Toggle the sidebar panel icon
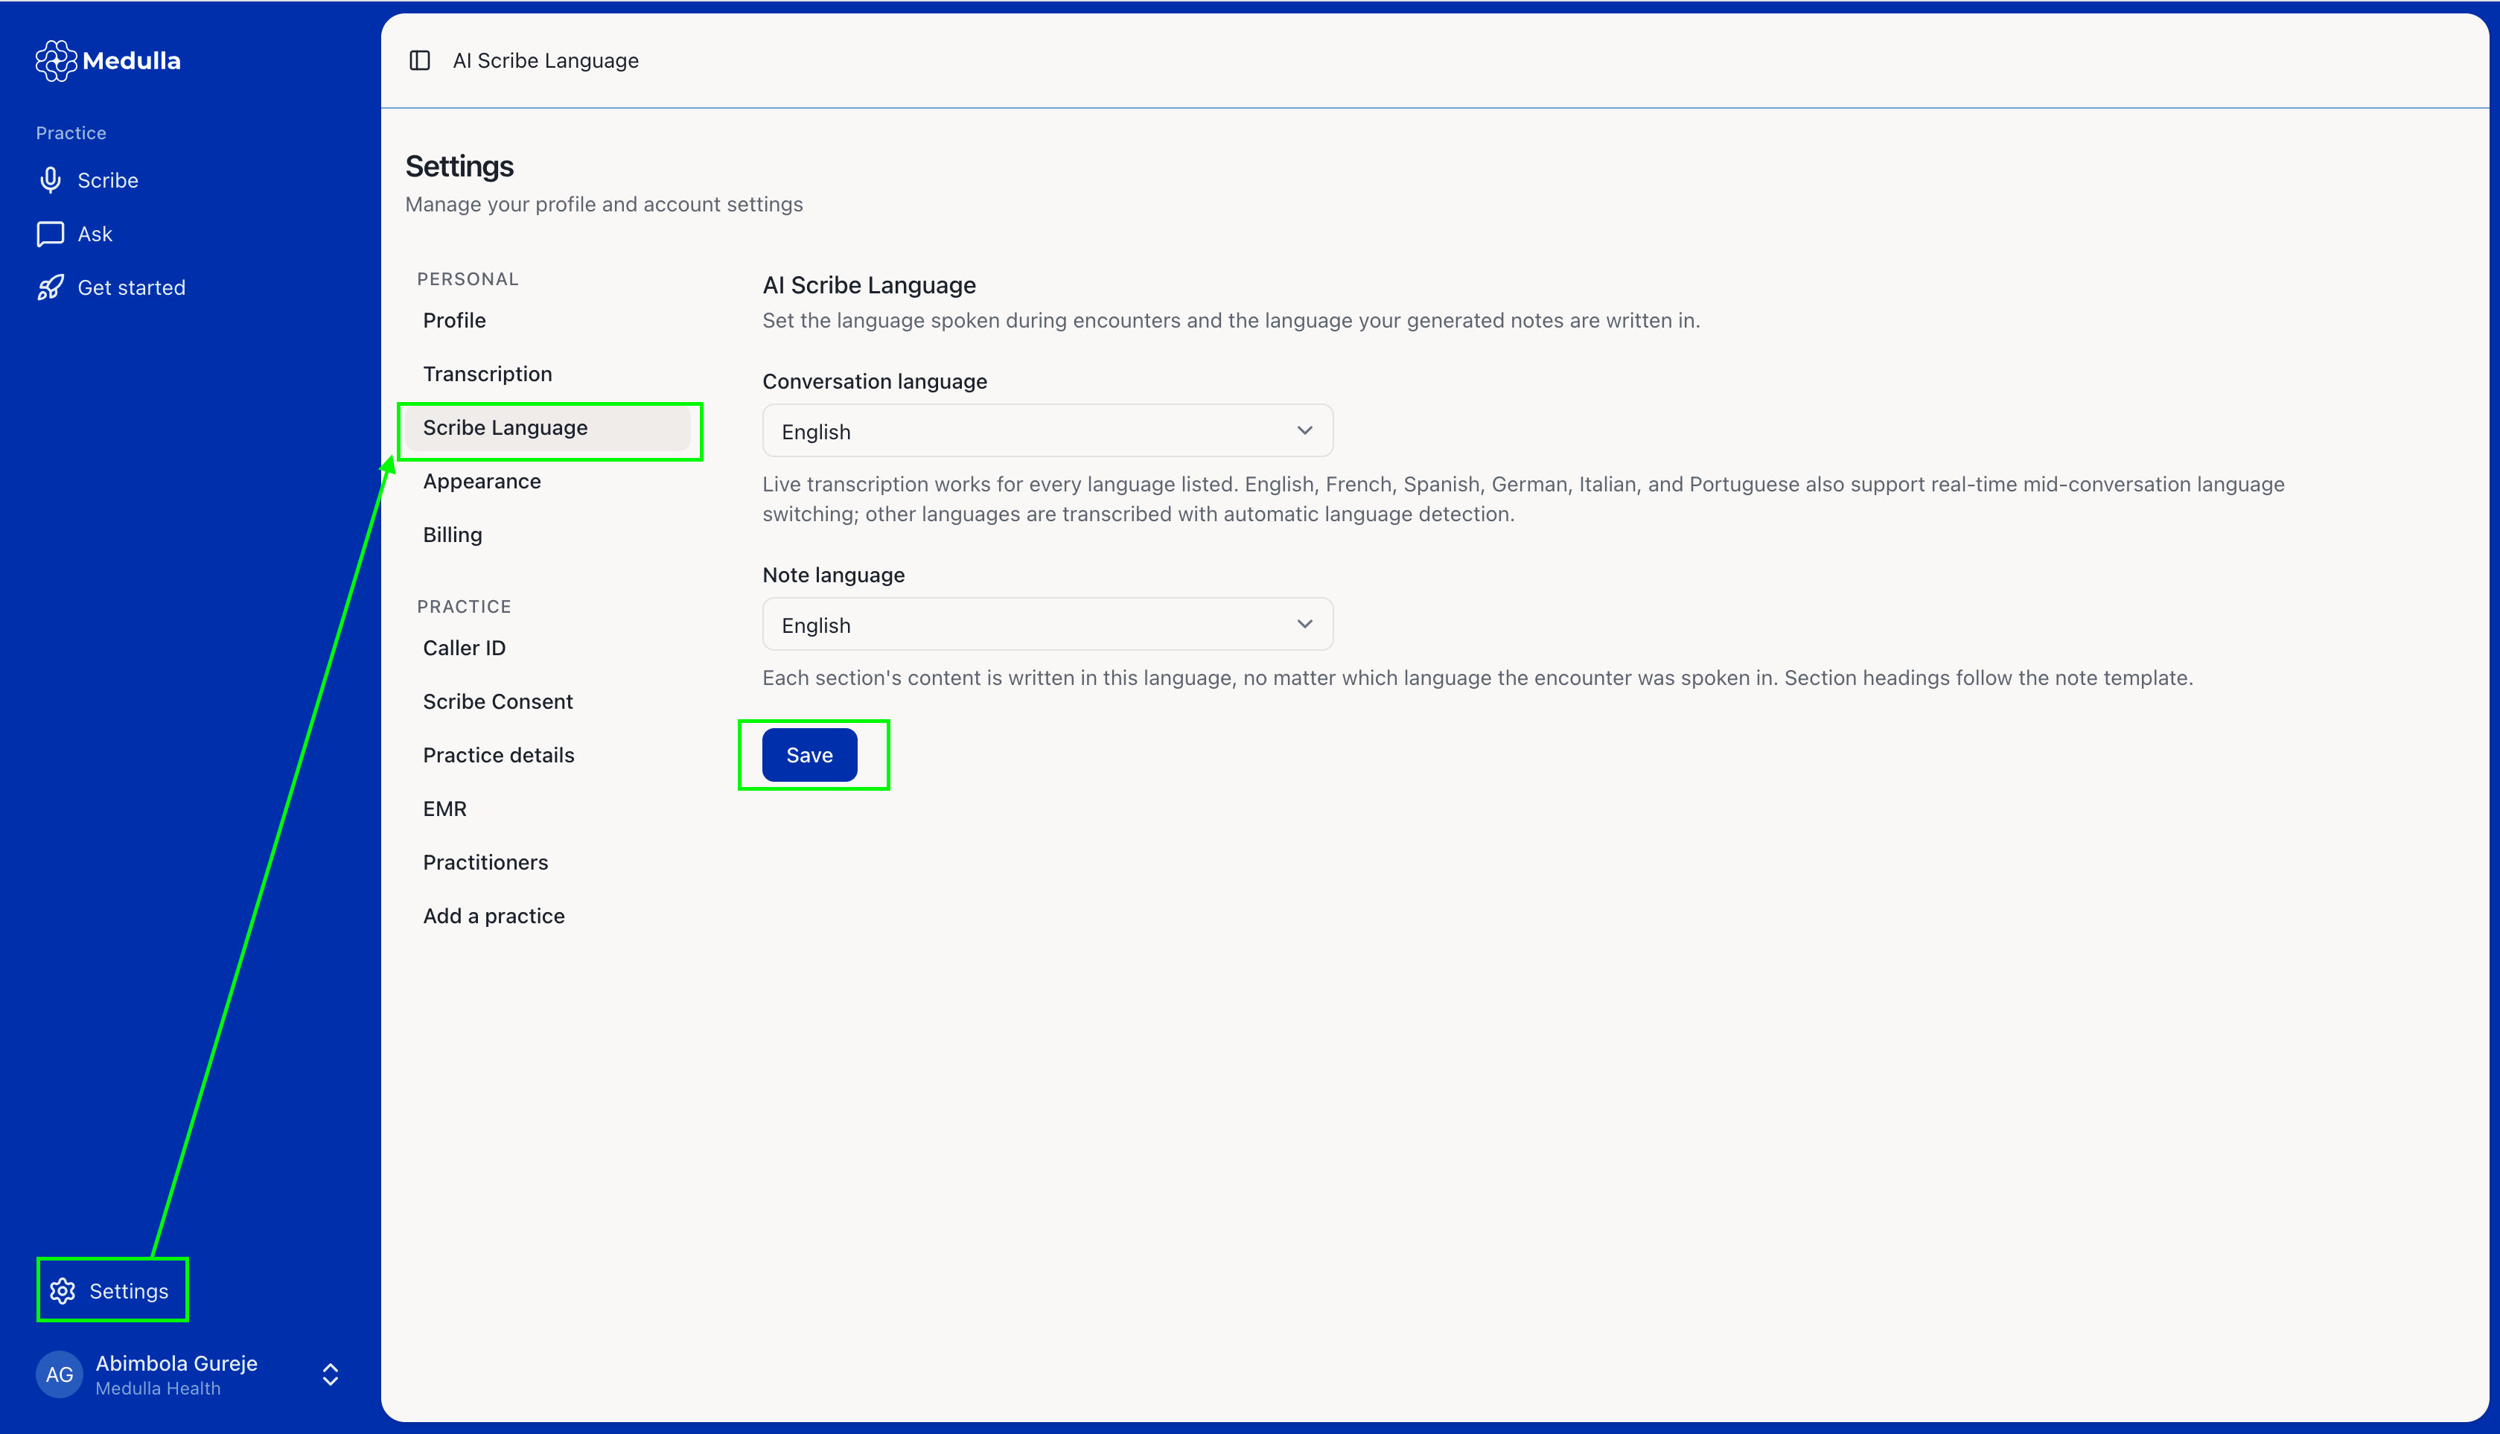The height and width of the screenshot is (1434, 2500). coord(419,61)
